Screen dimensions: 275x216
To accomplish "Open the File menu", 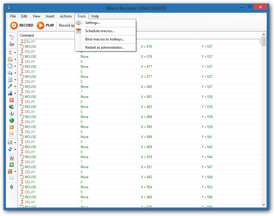I will tap(13, 16).
